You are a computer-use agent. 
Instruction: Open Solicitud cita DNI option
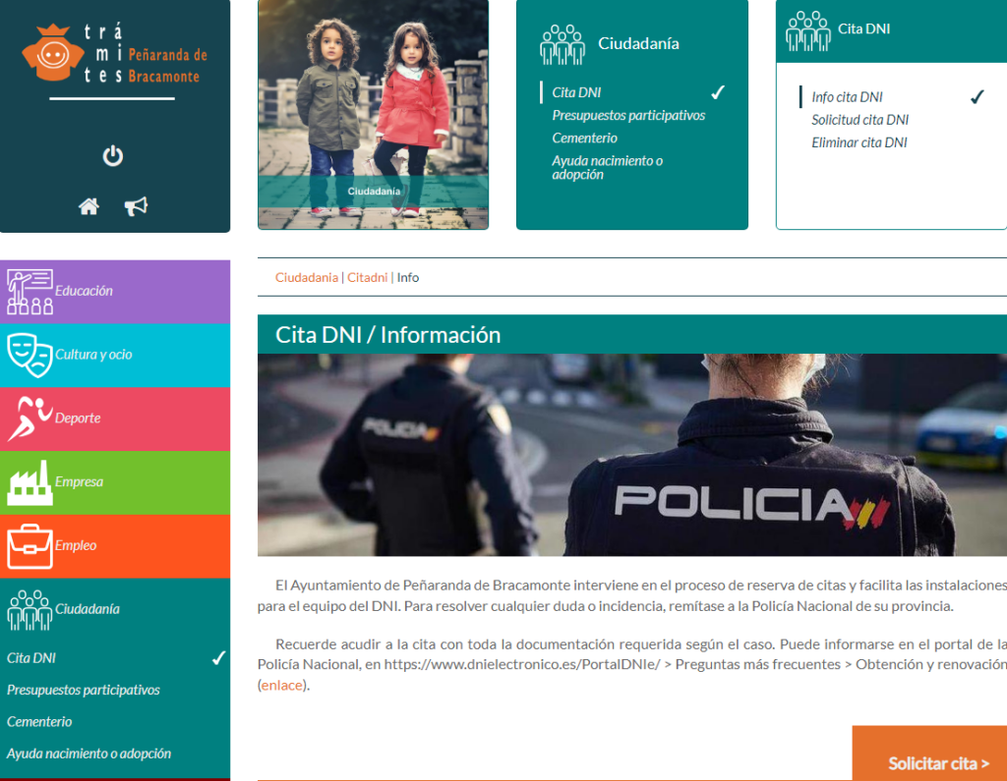[859, 120]
